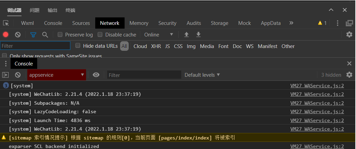Select the Network tab
The height and width of the screenshot is (149, 356).
tap(110, 23)
